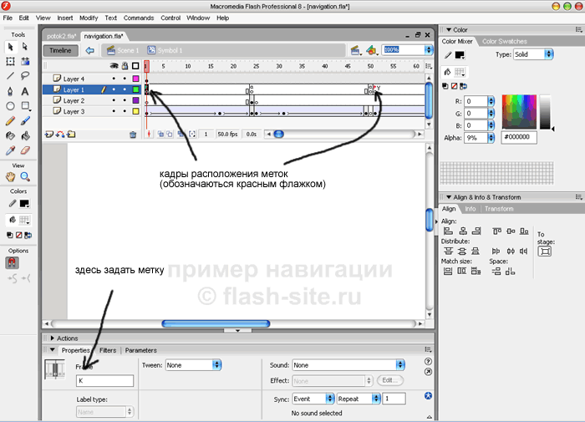Click the Edit Scene clapperboard icon
This screenshot has width=585, height=422.
click(355, 50)
